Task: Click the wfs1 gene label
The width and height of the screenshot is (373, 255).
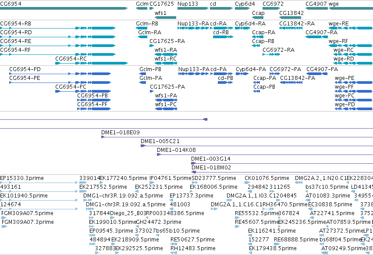Action: coord(160,13)
